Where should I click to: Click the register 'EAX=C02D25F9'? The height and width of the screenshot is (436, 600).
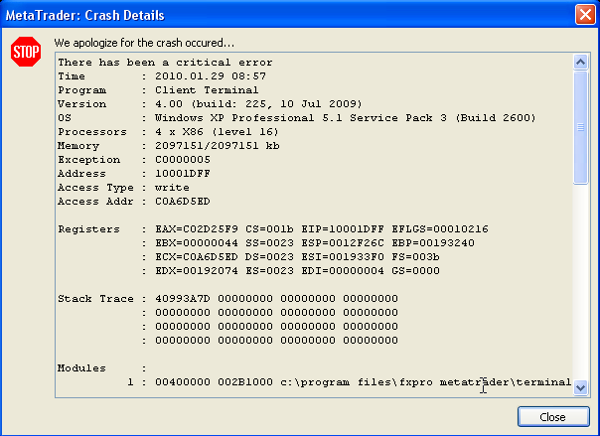point(197,229)
